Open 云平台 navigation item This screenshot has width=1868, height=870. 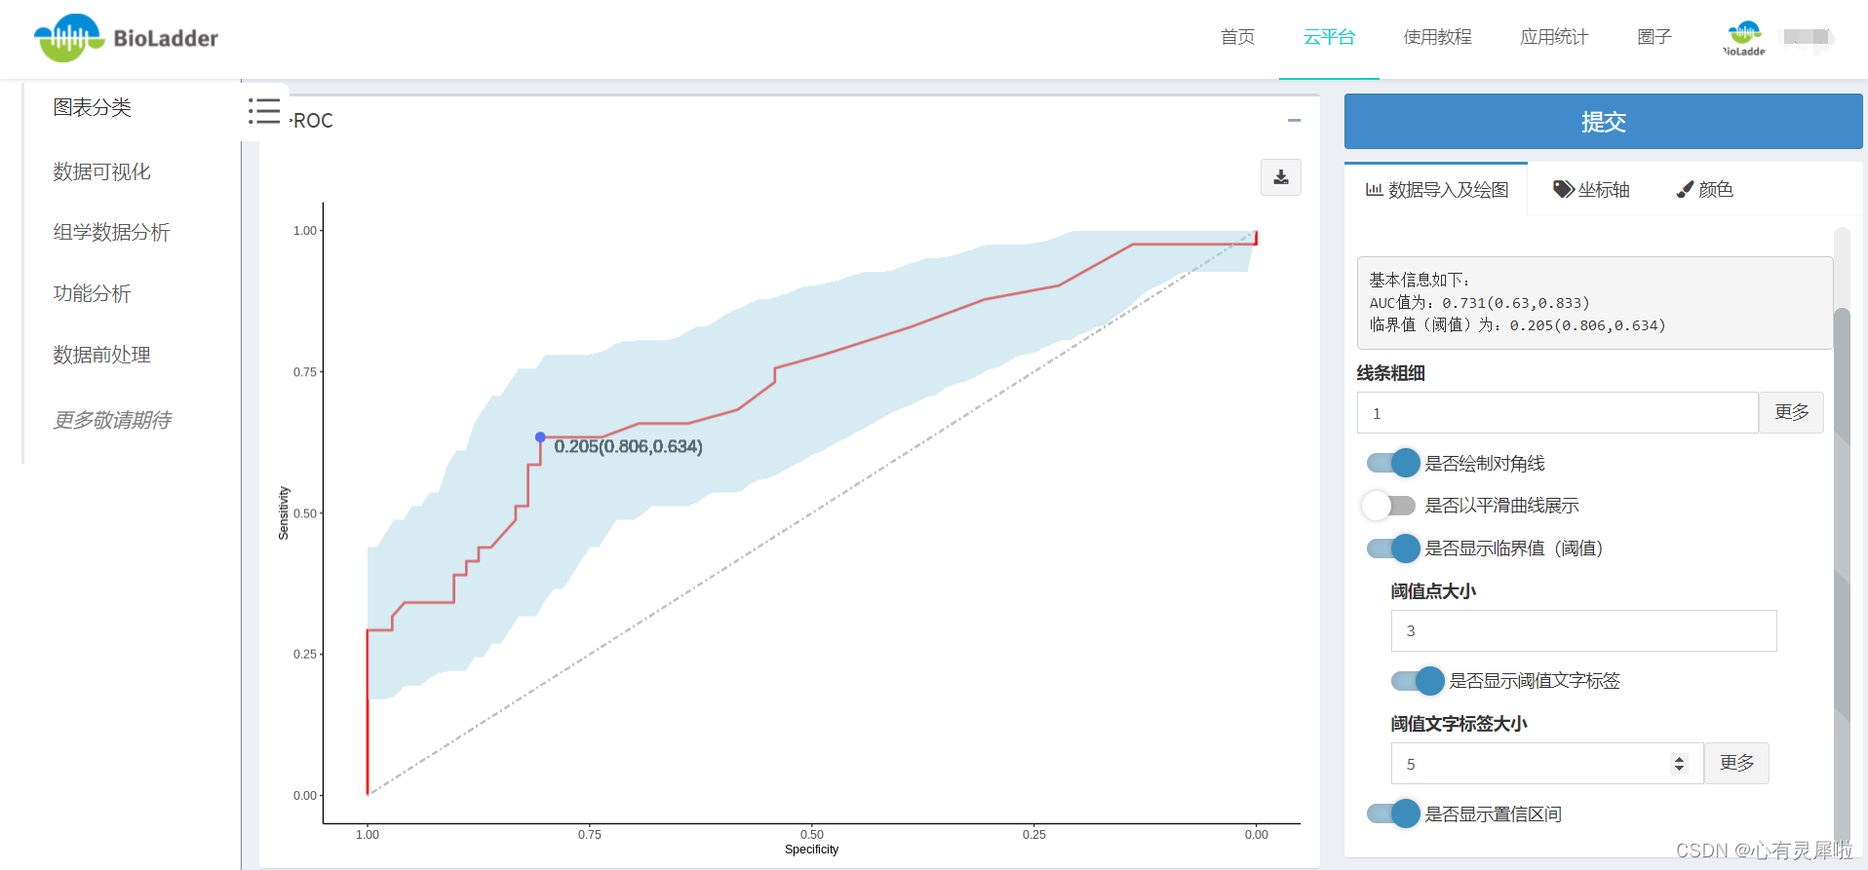[1329, 37]
